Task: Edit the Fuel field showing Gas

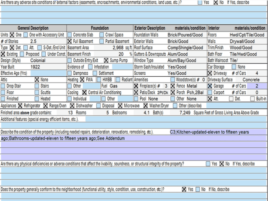Action: pos(121,86)
